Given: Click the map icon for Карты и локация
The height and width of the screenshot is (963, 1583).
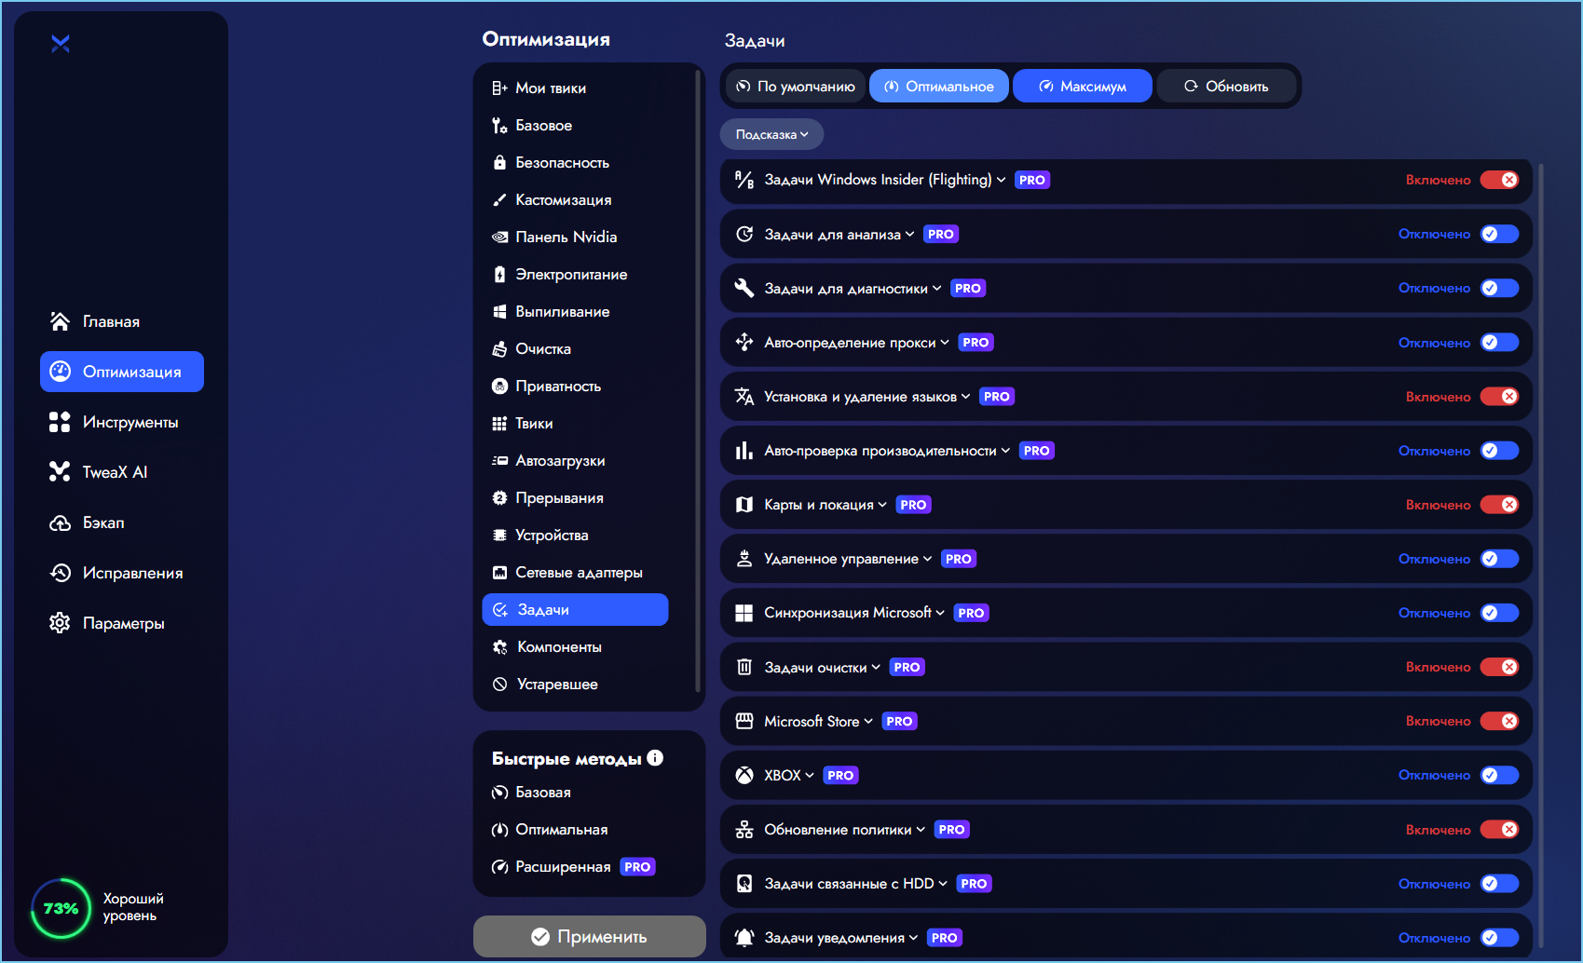Looking at the screenshot, I should pos(744,505).
